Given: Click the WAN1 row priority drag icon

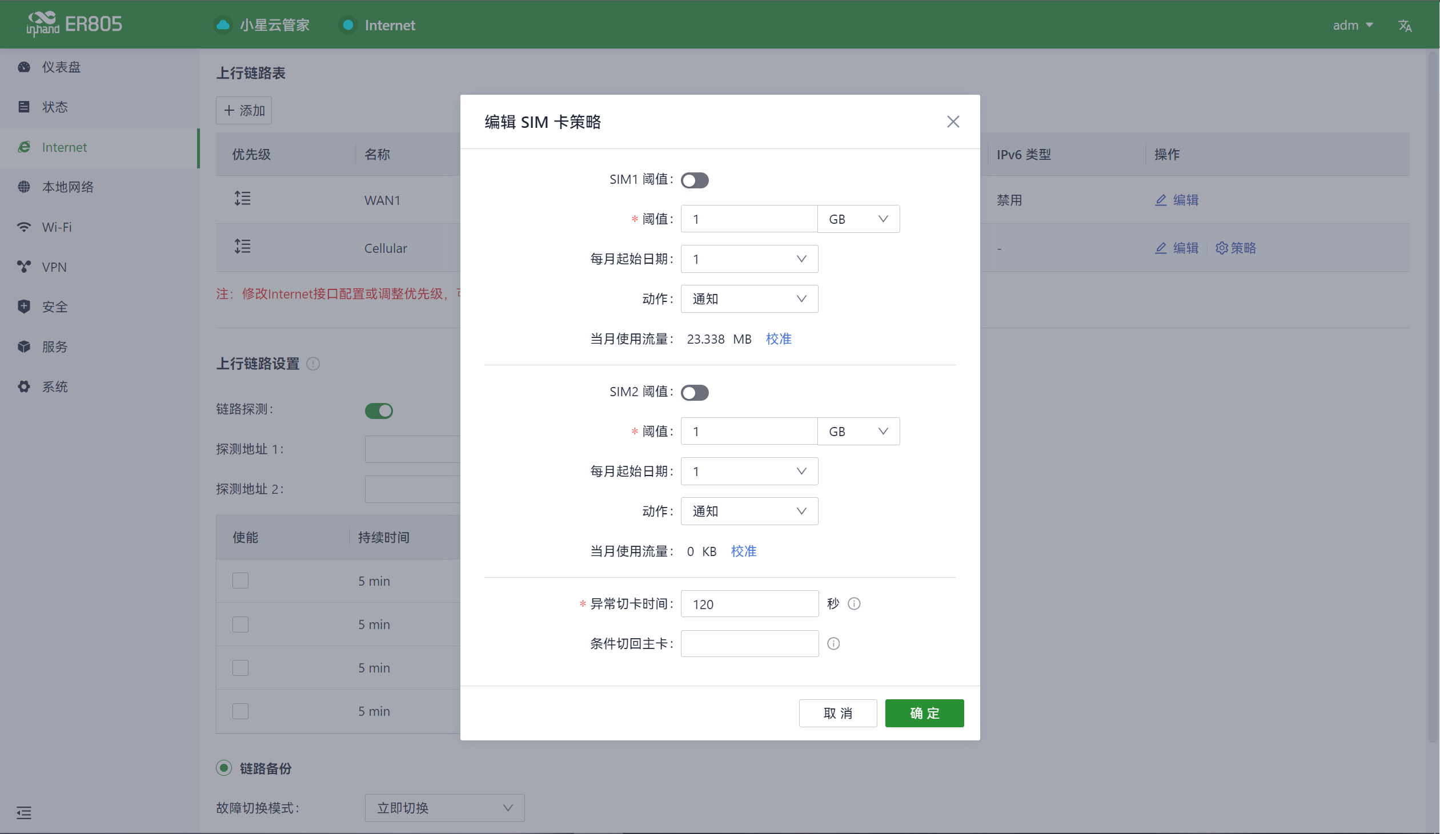Looking at the screenshot, I should click(x=242, y=199).
